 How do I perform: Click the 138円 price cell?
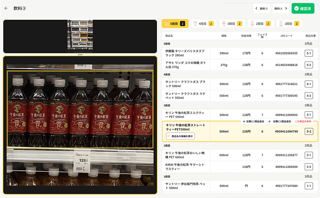pos(246,65)
